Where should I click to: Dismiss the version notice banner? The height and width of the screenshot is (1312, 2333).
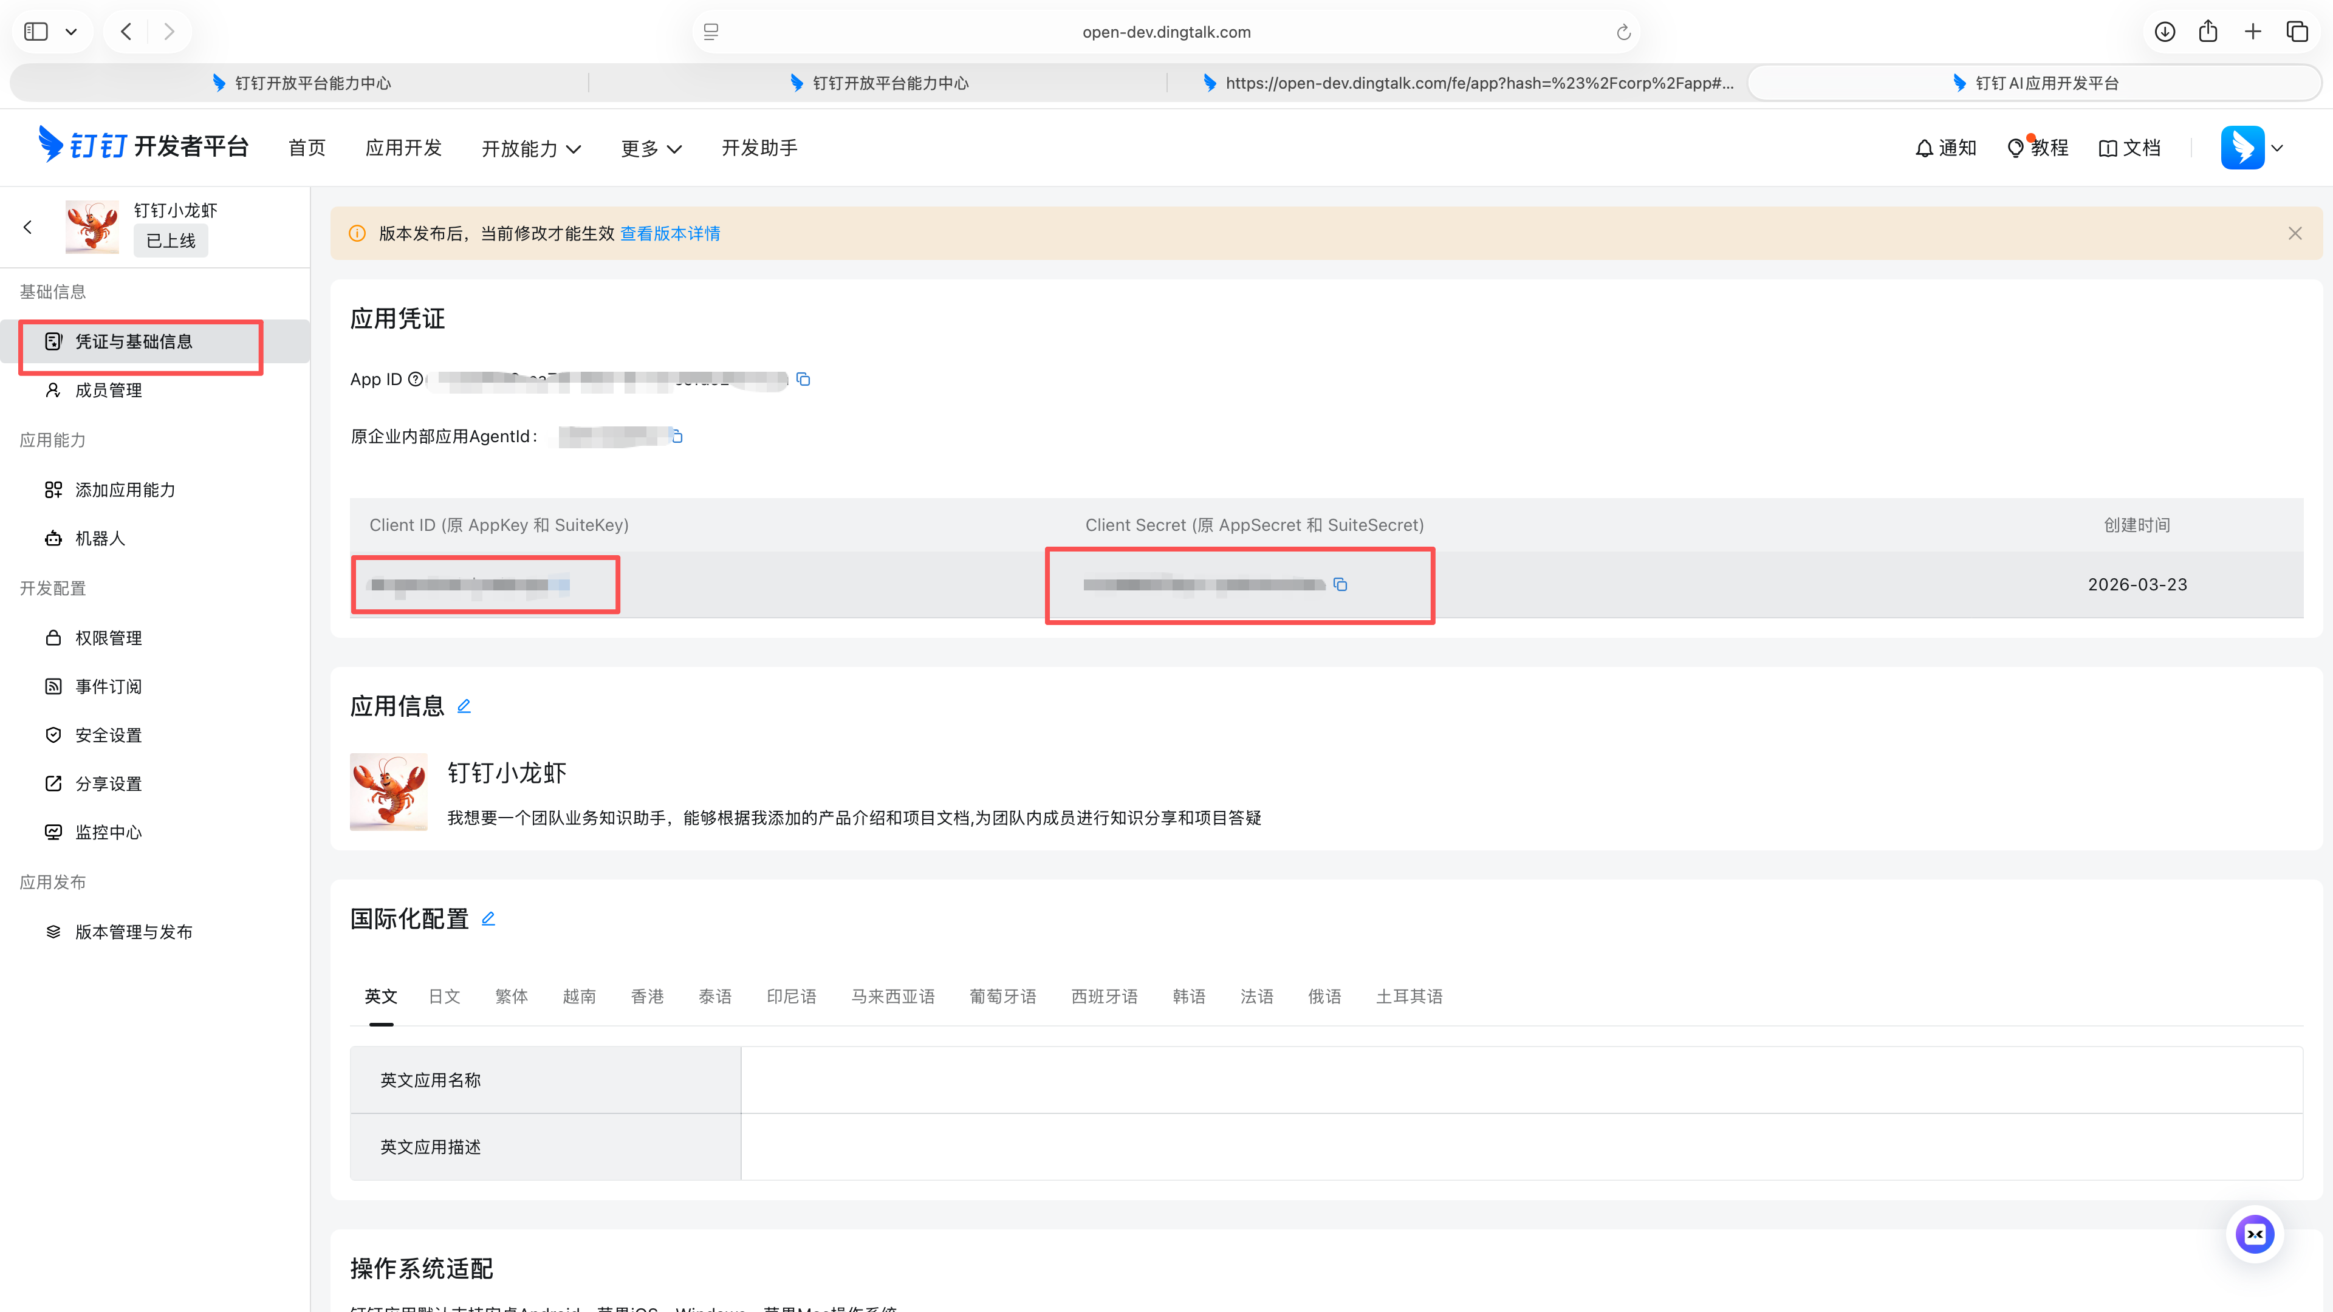2295,233
